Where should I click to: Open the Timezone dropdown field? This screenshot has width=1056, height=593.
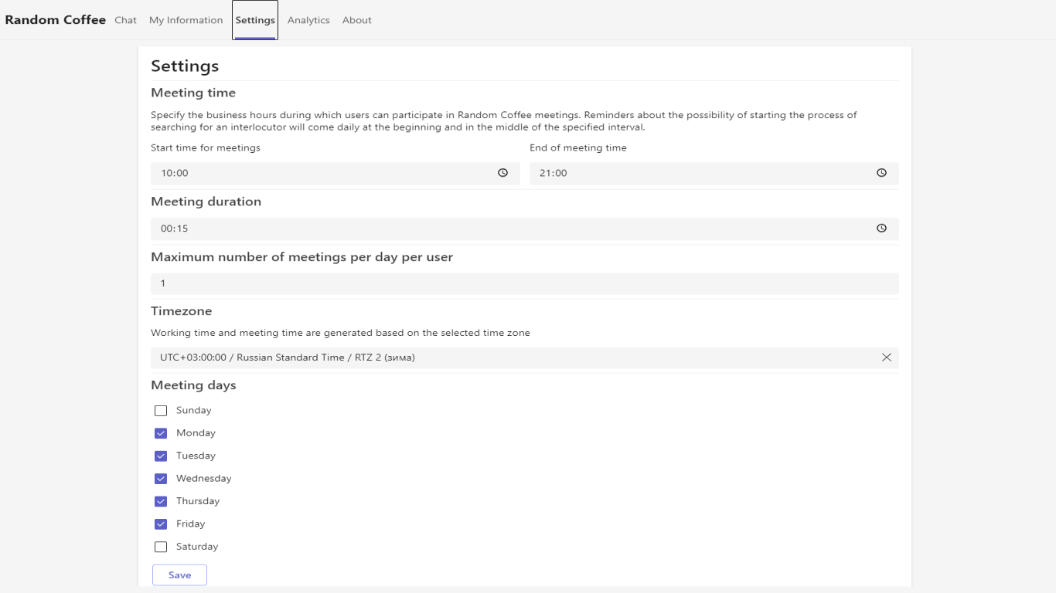(510, 357)
